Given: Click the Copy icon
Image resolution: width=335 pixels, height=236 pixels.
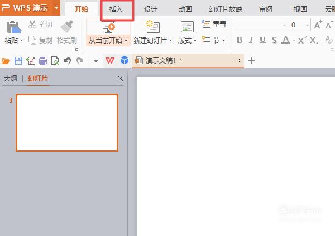Looking at the screenshot, I should point(32,40).
